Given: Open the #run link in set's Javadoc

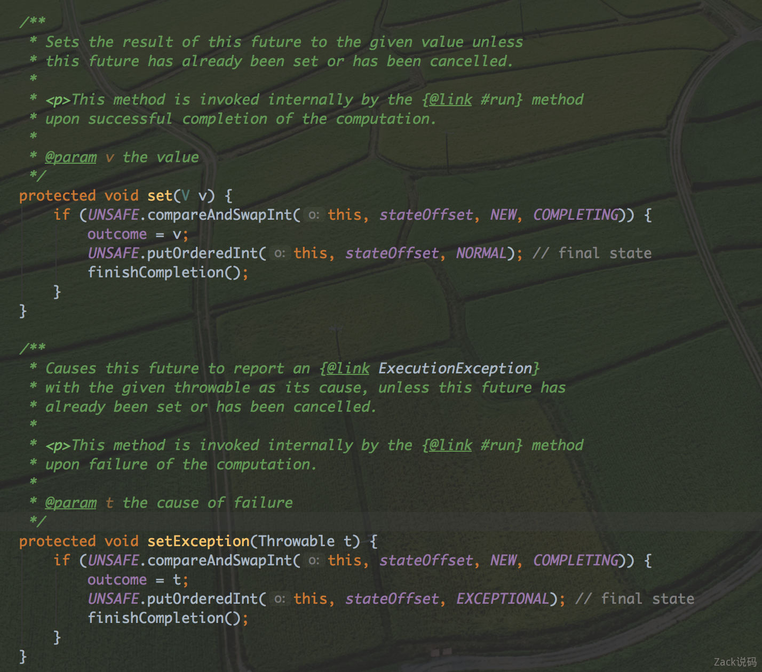Looking at the screenshot, I should click(x=501, y=100).
